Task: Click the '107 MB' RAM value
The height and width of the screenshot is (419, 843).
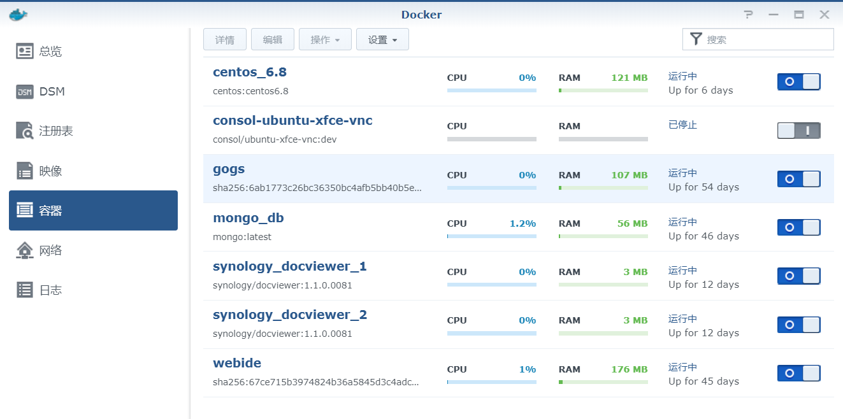Action: click(x=629, y=175)
